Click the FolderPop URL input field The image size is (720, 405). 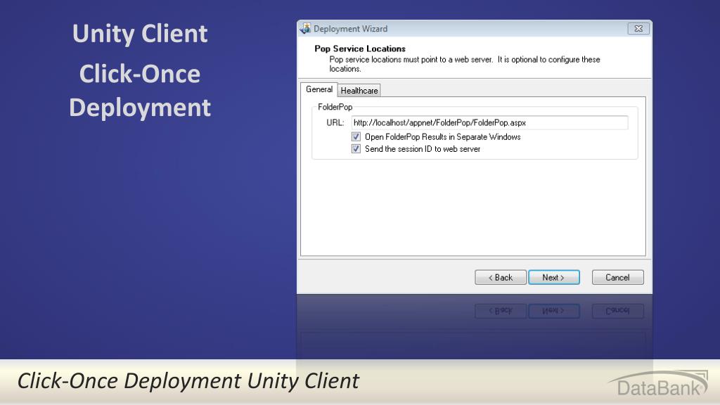click(x=489, y=122)
